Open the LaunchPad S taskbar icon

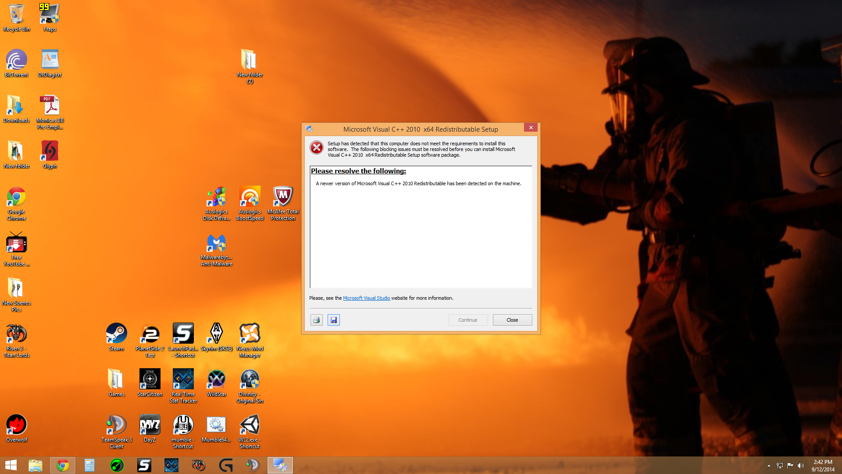tap(144, 465)
